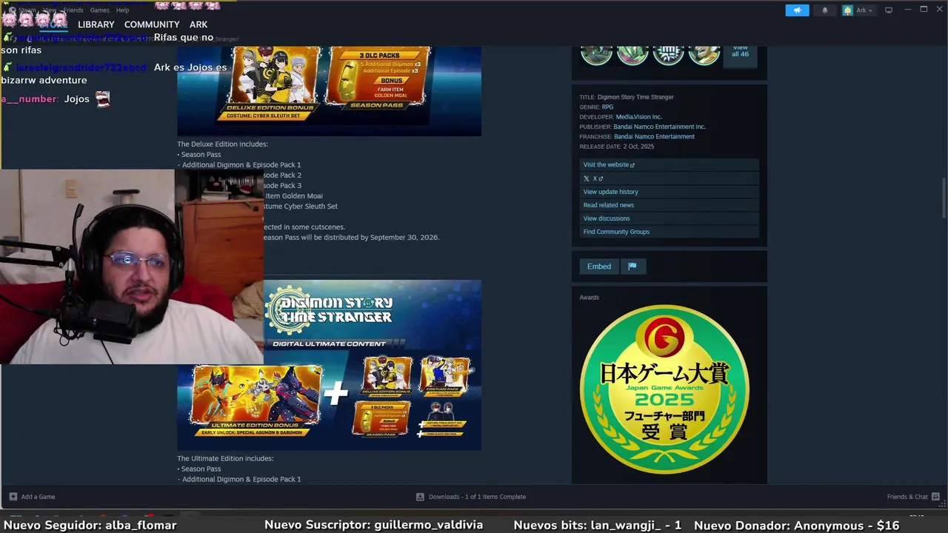Screen dimensions: 948x533
Task: Open the LIBRARY tab
Action: point(96,24)
